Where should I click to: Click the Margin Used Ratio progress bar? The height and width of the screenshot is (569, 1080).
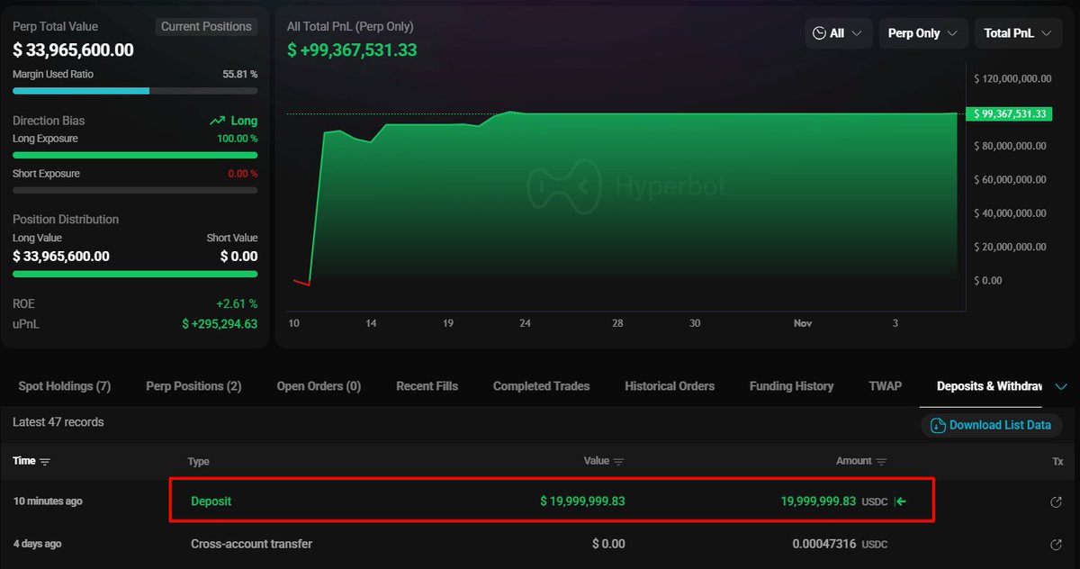click(x=135, y=91)
